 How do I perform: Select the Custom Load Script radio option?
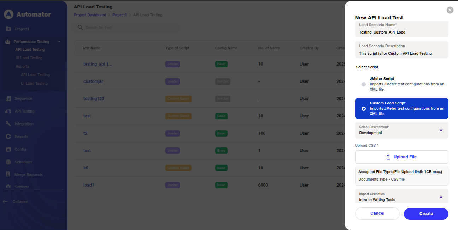(364, 109)
